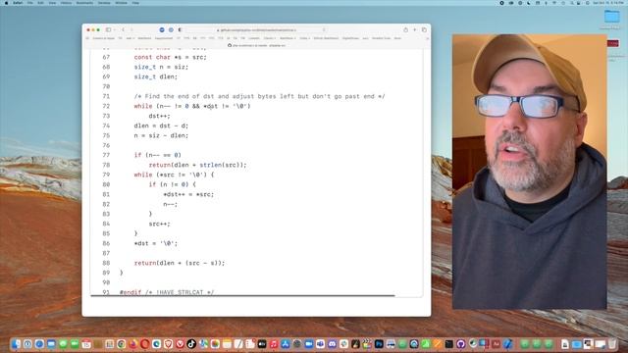
Task: Open the Develop menu
Action: coord(104,3)
